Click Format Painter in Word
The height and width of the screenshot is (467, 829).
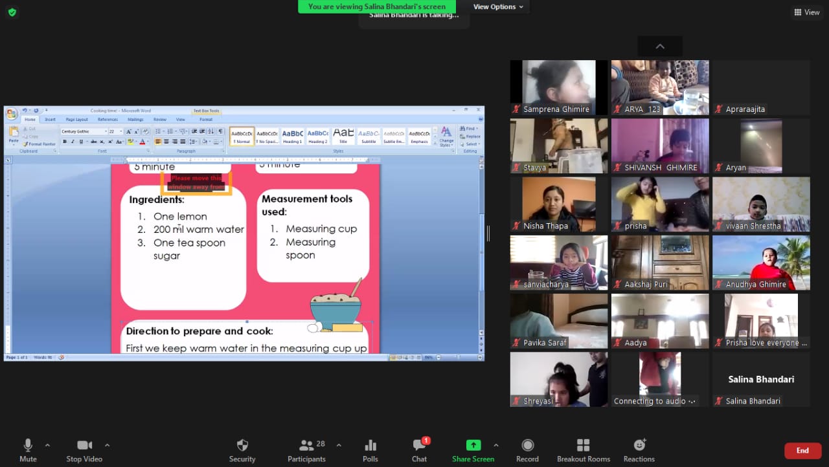38,144
